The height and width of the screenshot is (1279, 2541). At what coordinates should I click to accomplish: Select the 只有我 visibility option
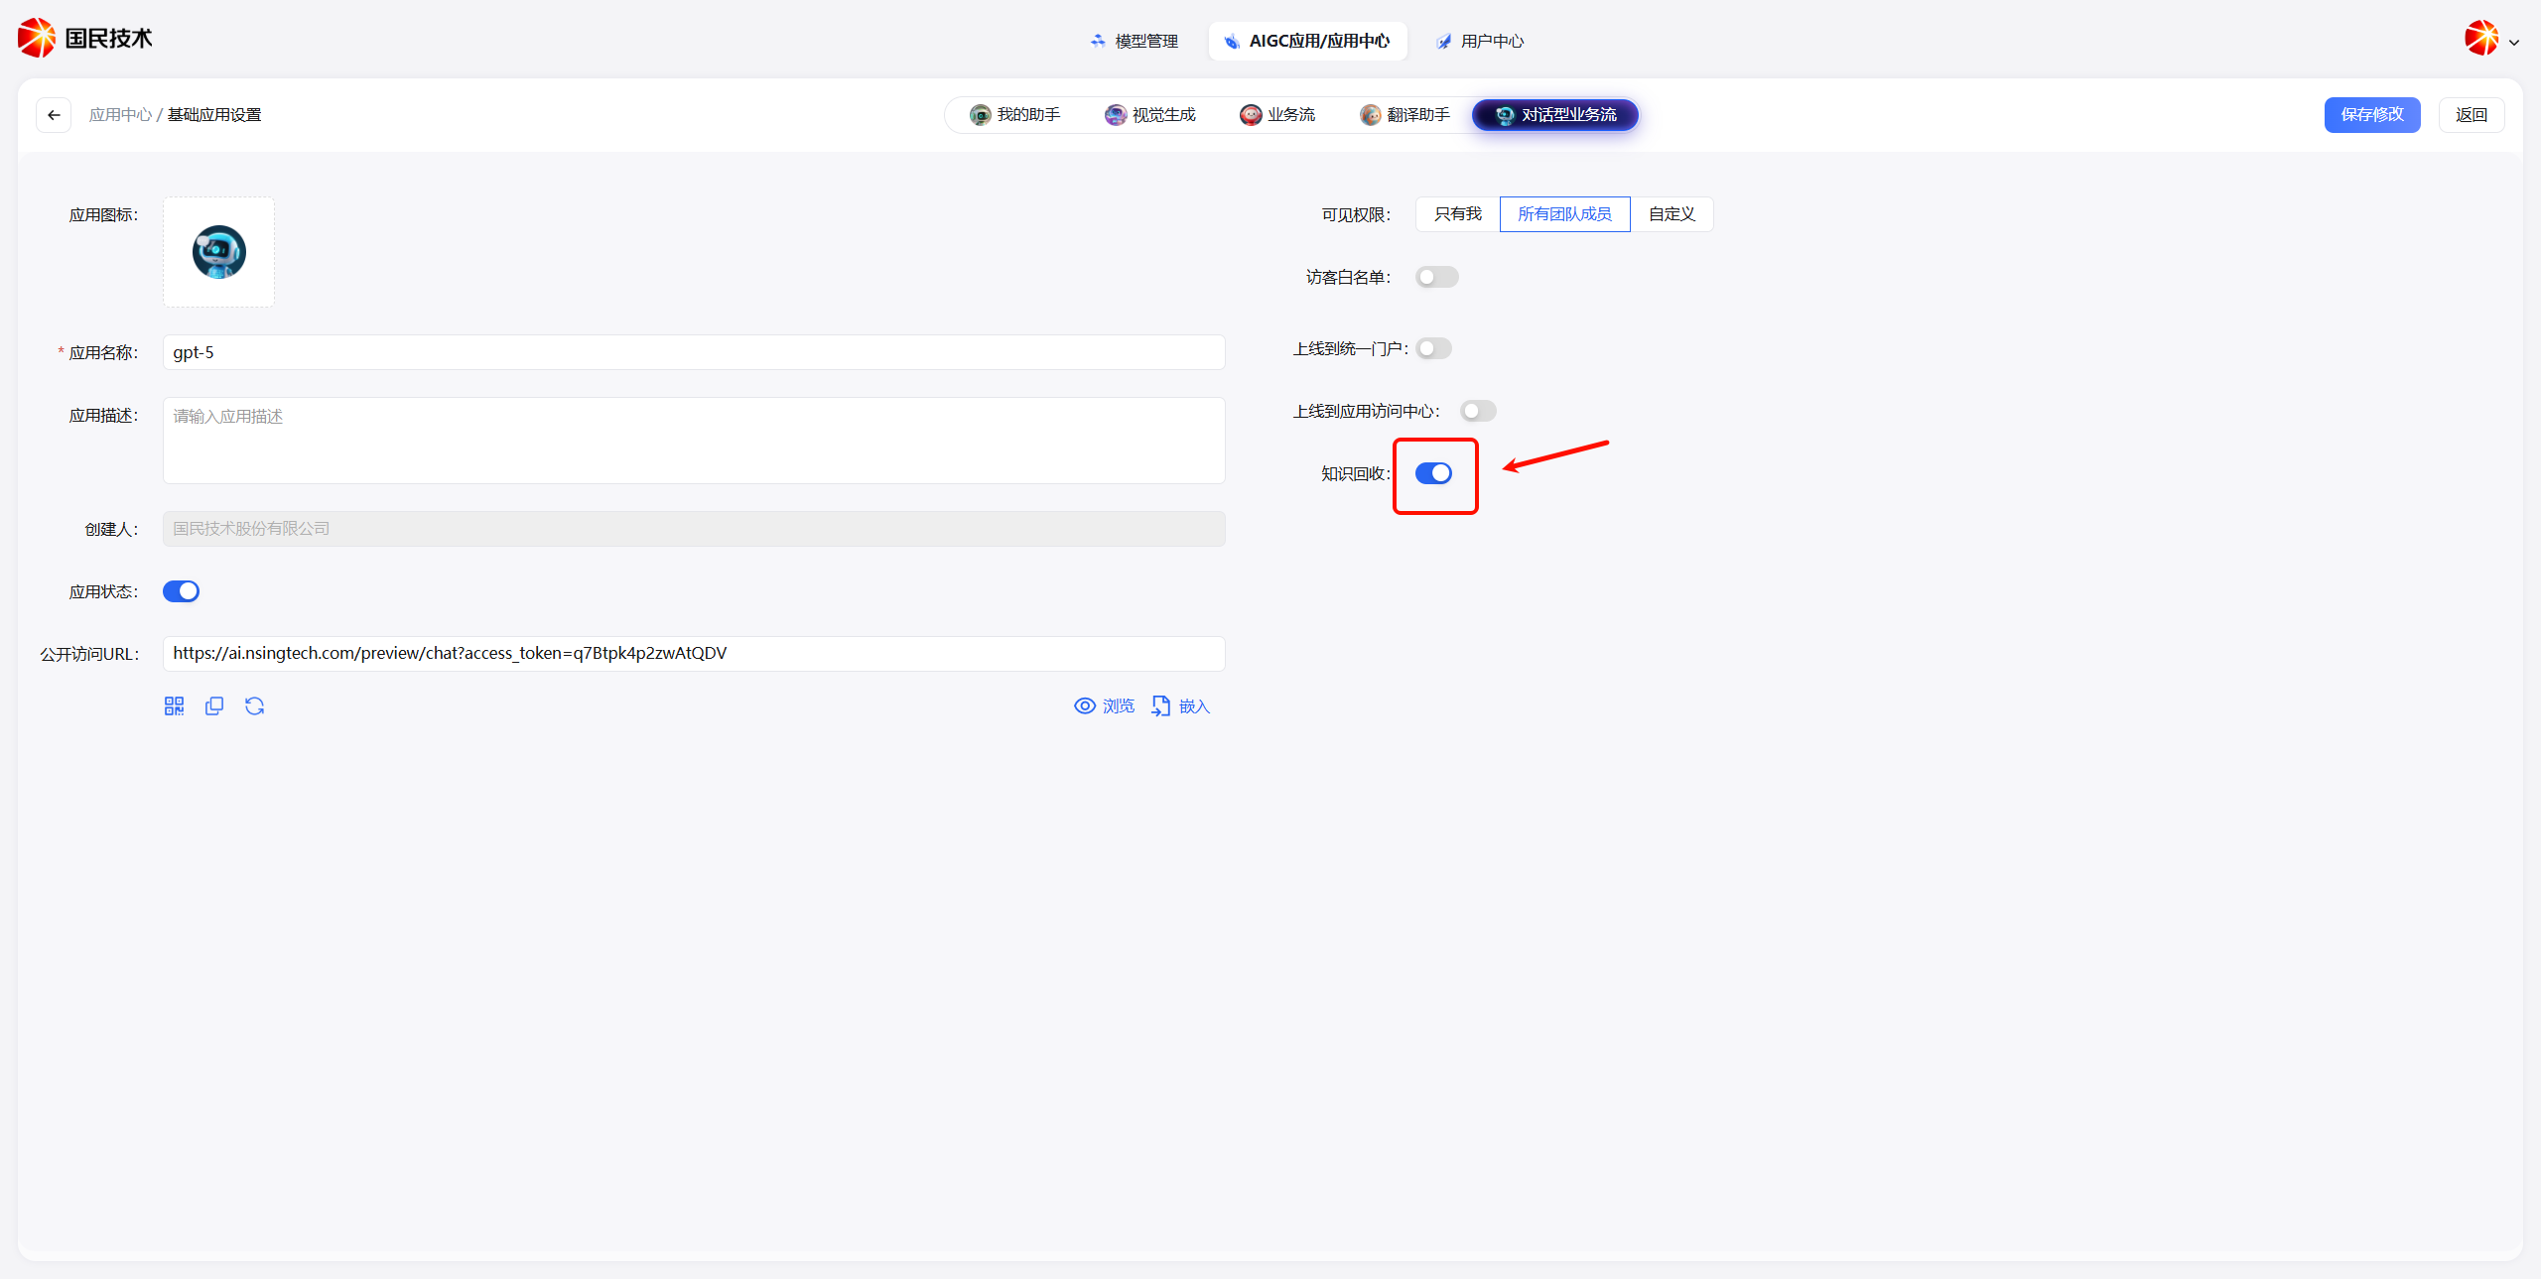coord(1457,214)
